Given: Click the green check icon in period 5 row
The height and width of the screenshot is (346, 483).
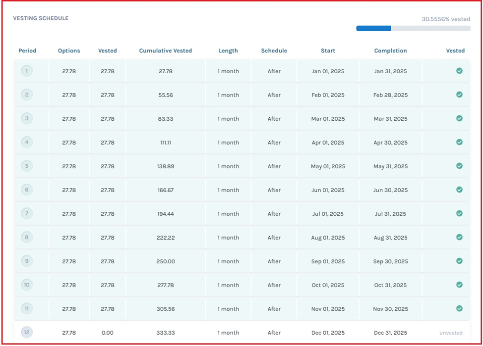Looking at the screenshot, I should click(459, 166).
